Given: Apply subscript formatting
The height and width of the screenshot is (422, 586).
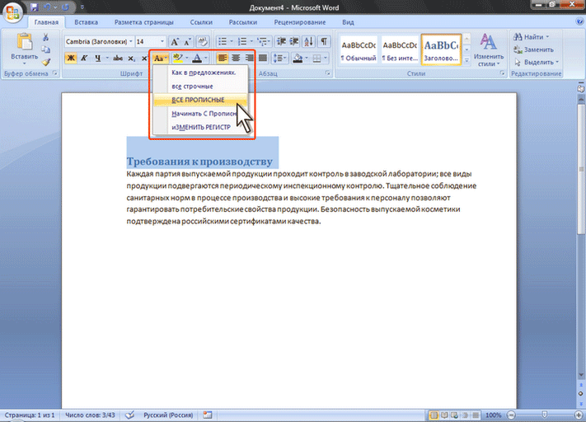Looking at the screenshot, I should pyautogui.click(x=131, y=58).
